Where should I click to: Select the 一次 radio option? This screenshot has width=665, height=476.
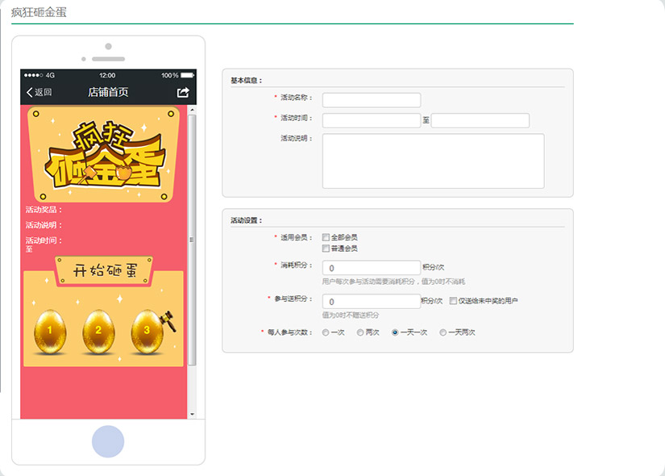tap(326, 332)
